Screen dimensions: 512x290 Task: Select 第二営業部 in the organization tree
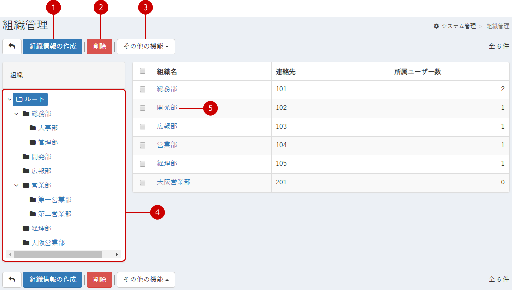[x=55, y=214]
